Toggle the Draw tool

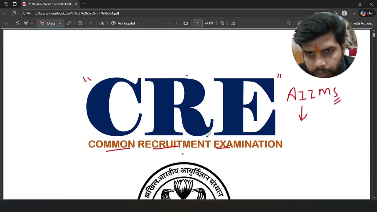[x=48, y=23]
